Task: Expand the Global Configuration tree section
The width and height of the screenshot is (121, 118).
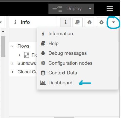Action: click(x=13, y=72)
